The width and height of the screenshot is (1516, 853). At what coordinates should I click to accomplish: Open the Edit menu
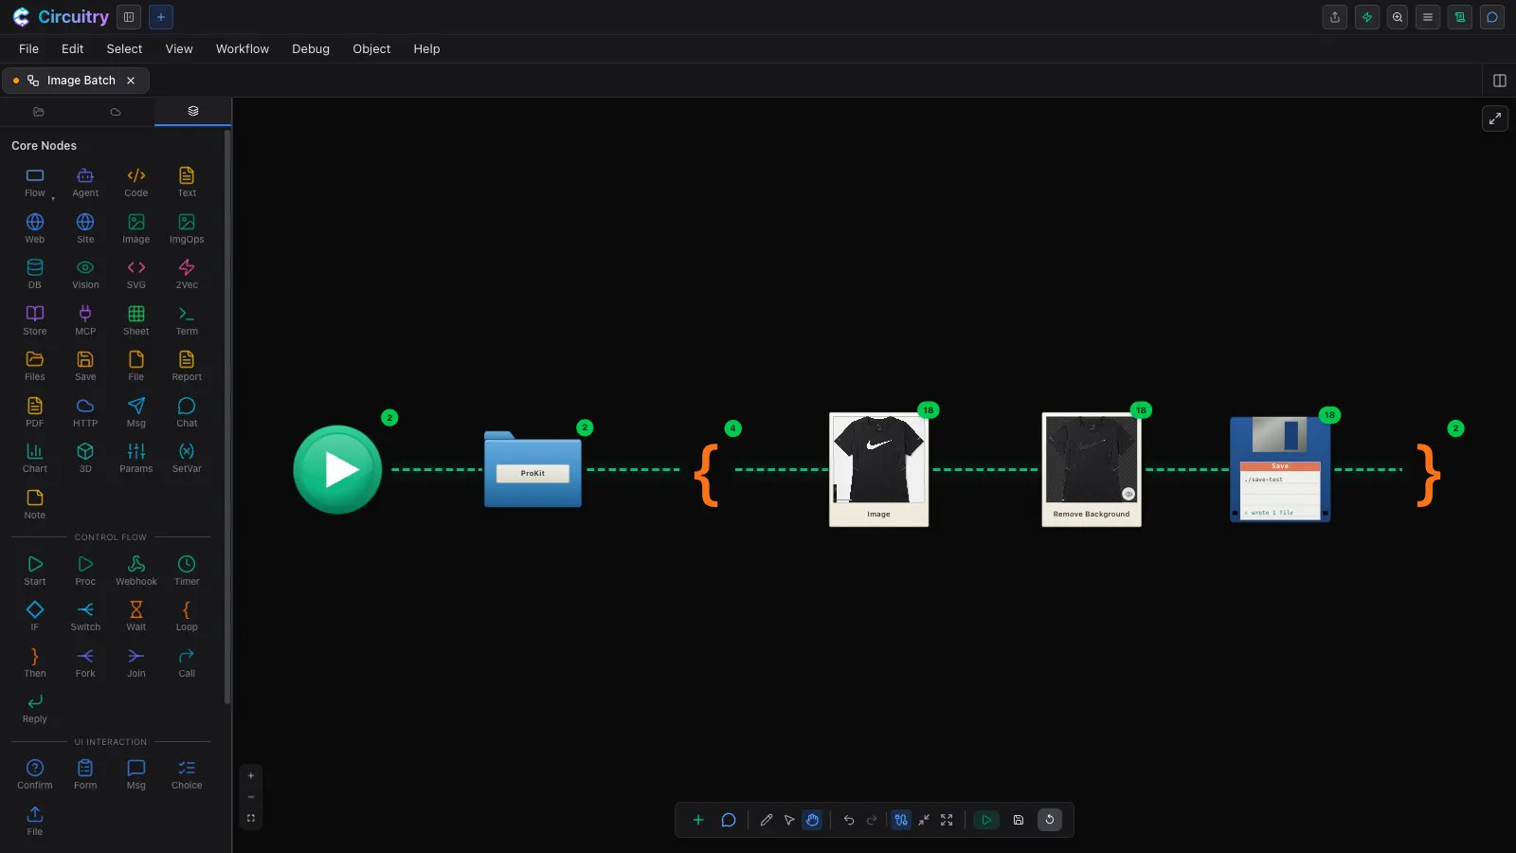(x=73, y=49)
